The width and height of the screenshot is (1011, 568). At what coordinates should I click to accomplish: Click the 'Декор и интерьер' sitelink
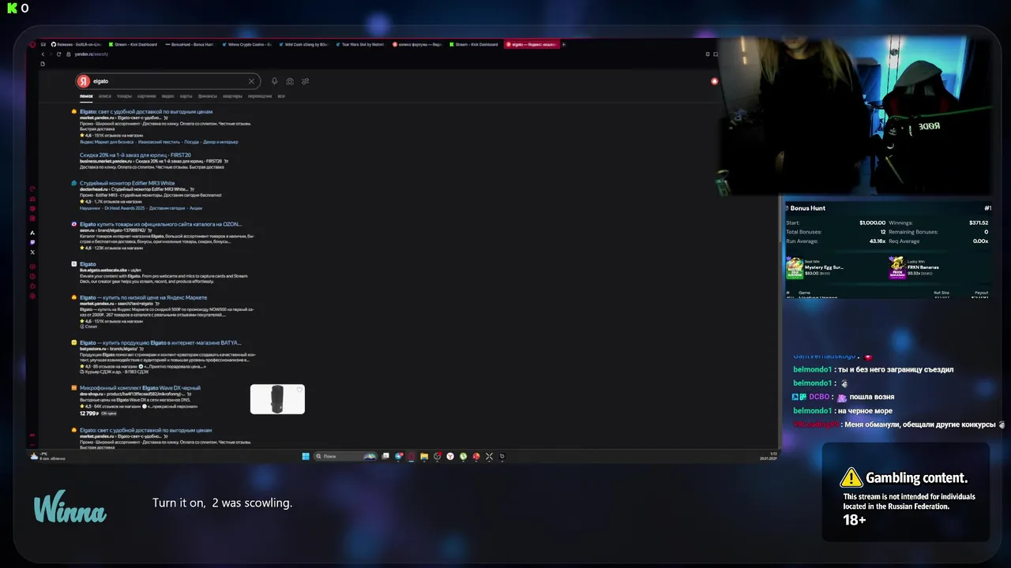tap(220, 142)
